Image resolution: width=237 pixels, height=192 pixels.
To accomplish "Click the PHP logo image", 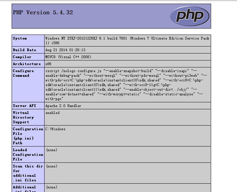I will pos(190,16).
